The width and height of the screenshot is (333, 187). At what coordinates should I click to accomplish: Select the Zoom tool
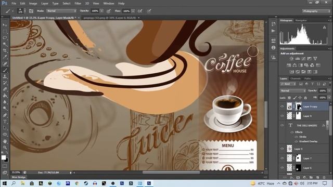point(5,148)
